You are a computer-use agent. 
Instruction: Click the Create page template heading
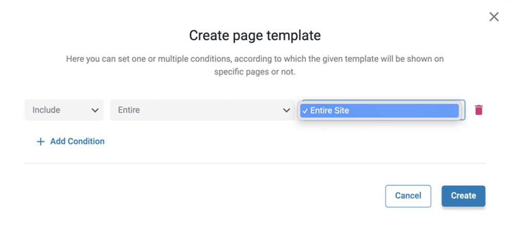(255, 36)
